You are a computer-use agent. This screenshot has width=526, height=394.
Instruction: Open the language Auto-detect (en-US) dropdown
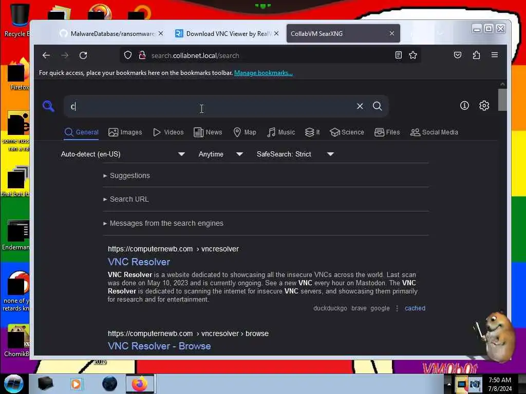(x=123, y=154)
